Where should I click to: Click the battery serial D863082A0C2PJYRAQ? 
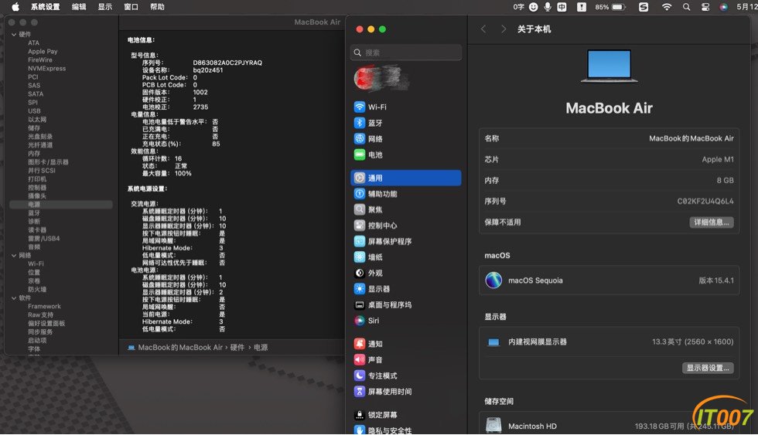pos(227,63)
